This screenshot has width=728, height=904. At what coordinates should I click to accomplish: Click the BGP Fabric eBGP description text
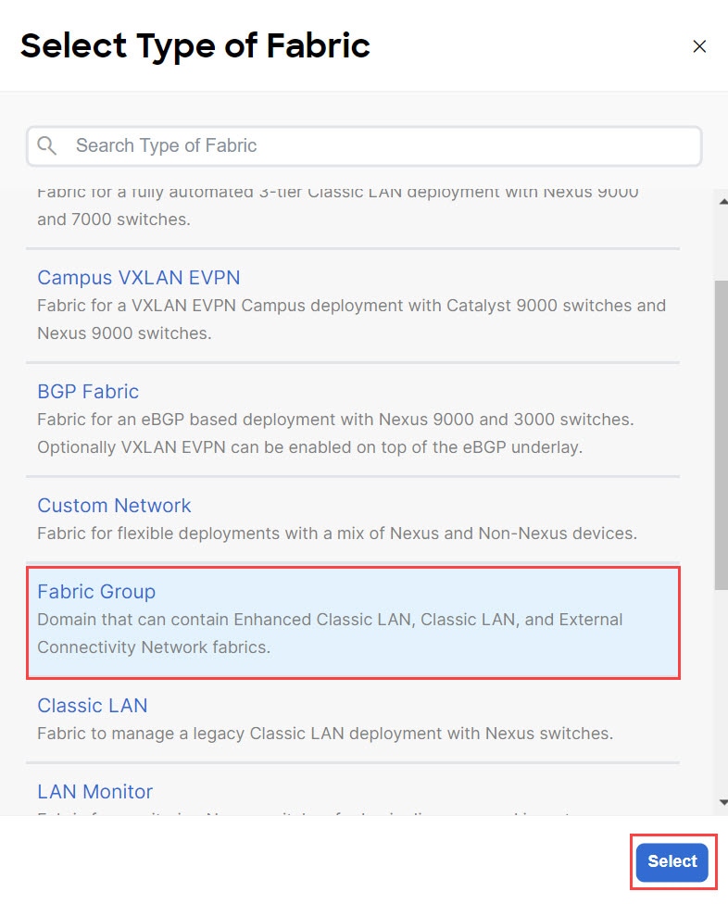[x=335, y=433]
